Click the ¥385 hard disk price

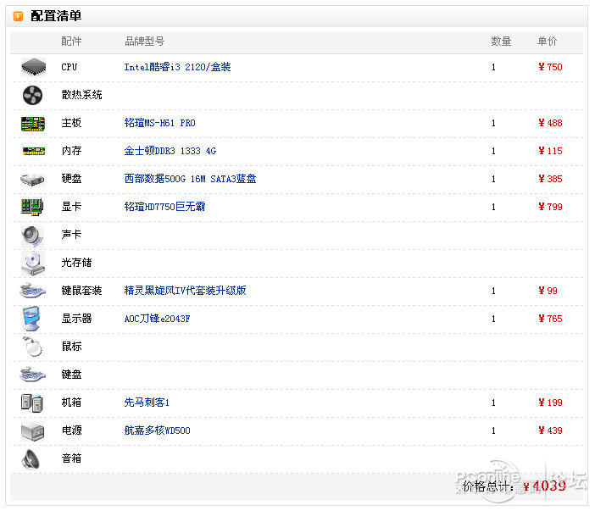tap(550, 179)
